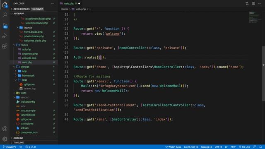
Task: Split the editor to the right
Action: 253,3
